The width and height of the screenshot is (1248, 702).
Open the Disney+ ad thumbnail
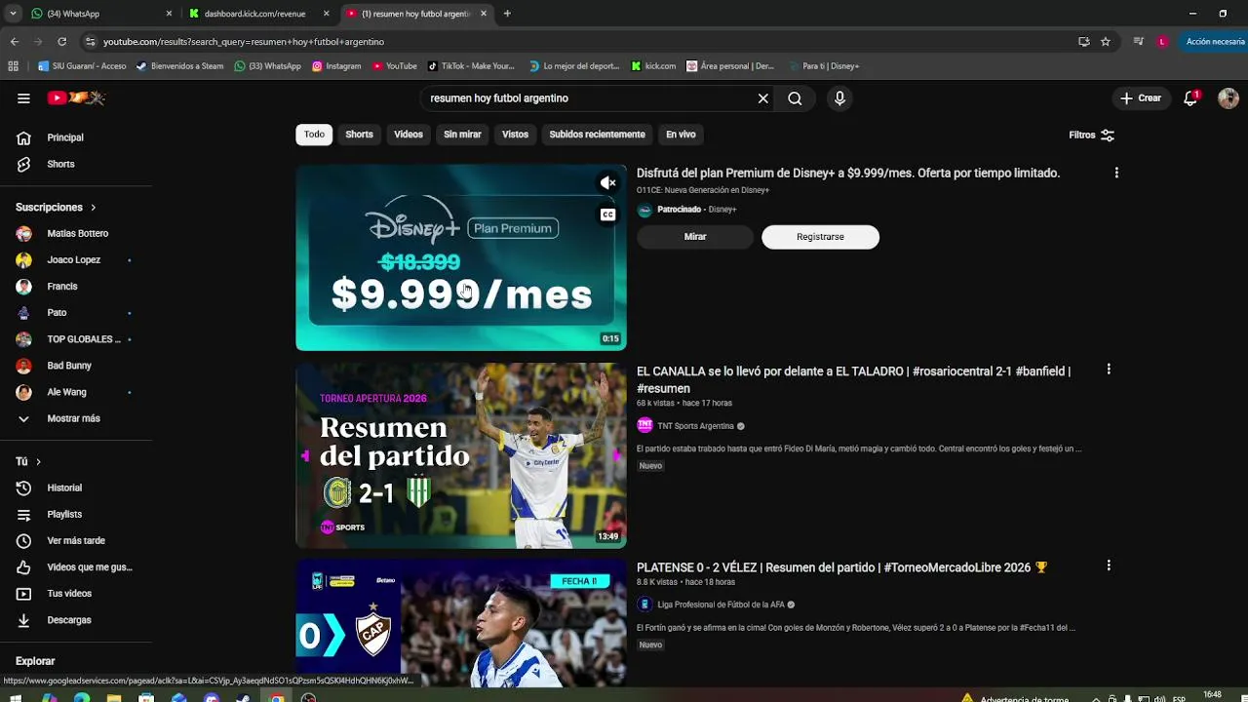[x=461, y=257]
